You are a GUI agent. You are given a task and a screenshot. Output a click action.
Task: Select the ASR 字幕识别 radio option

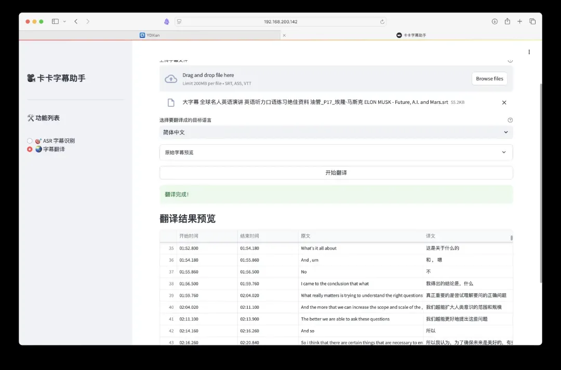point(30,141)
